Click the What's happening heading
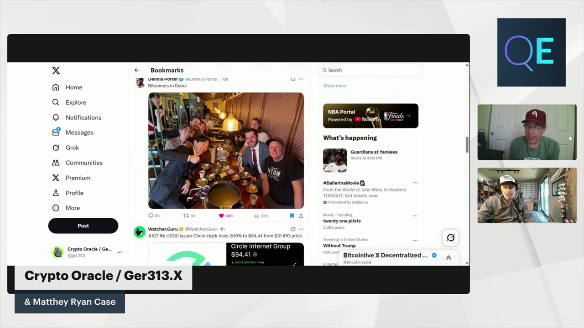 [x=350, y=138]
